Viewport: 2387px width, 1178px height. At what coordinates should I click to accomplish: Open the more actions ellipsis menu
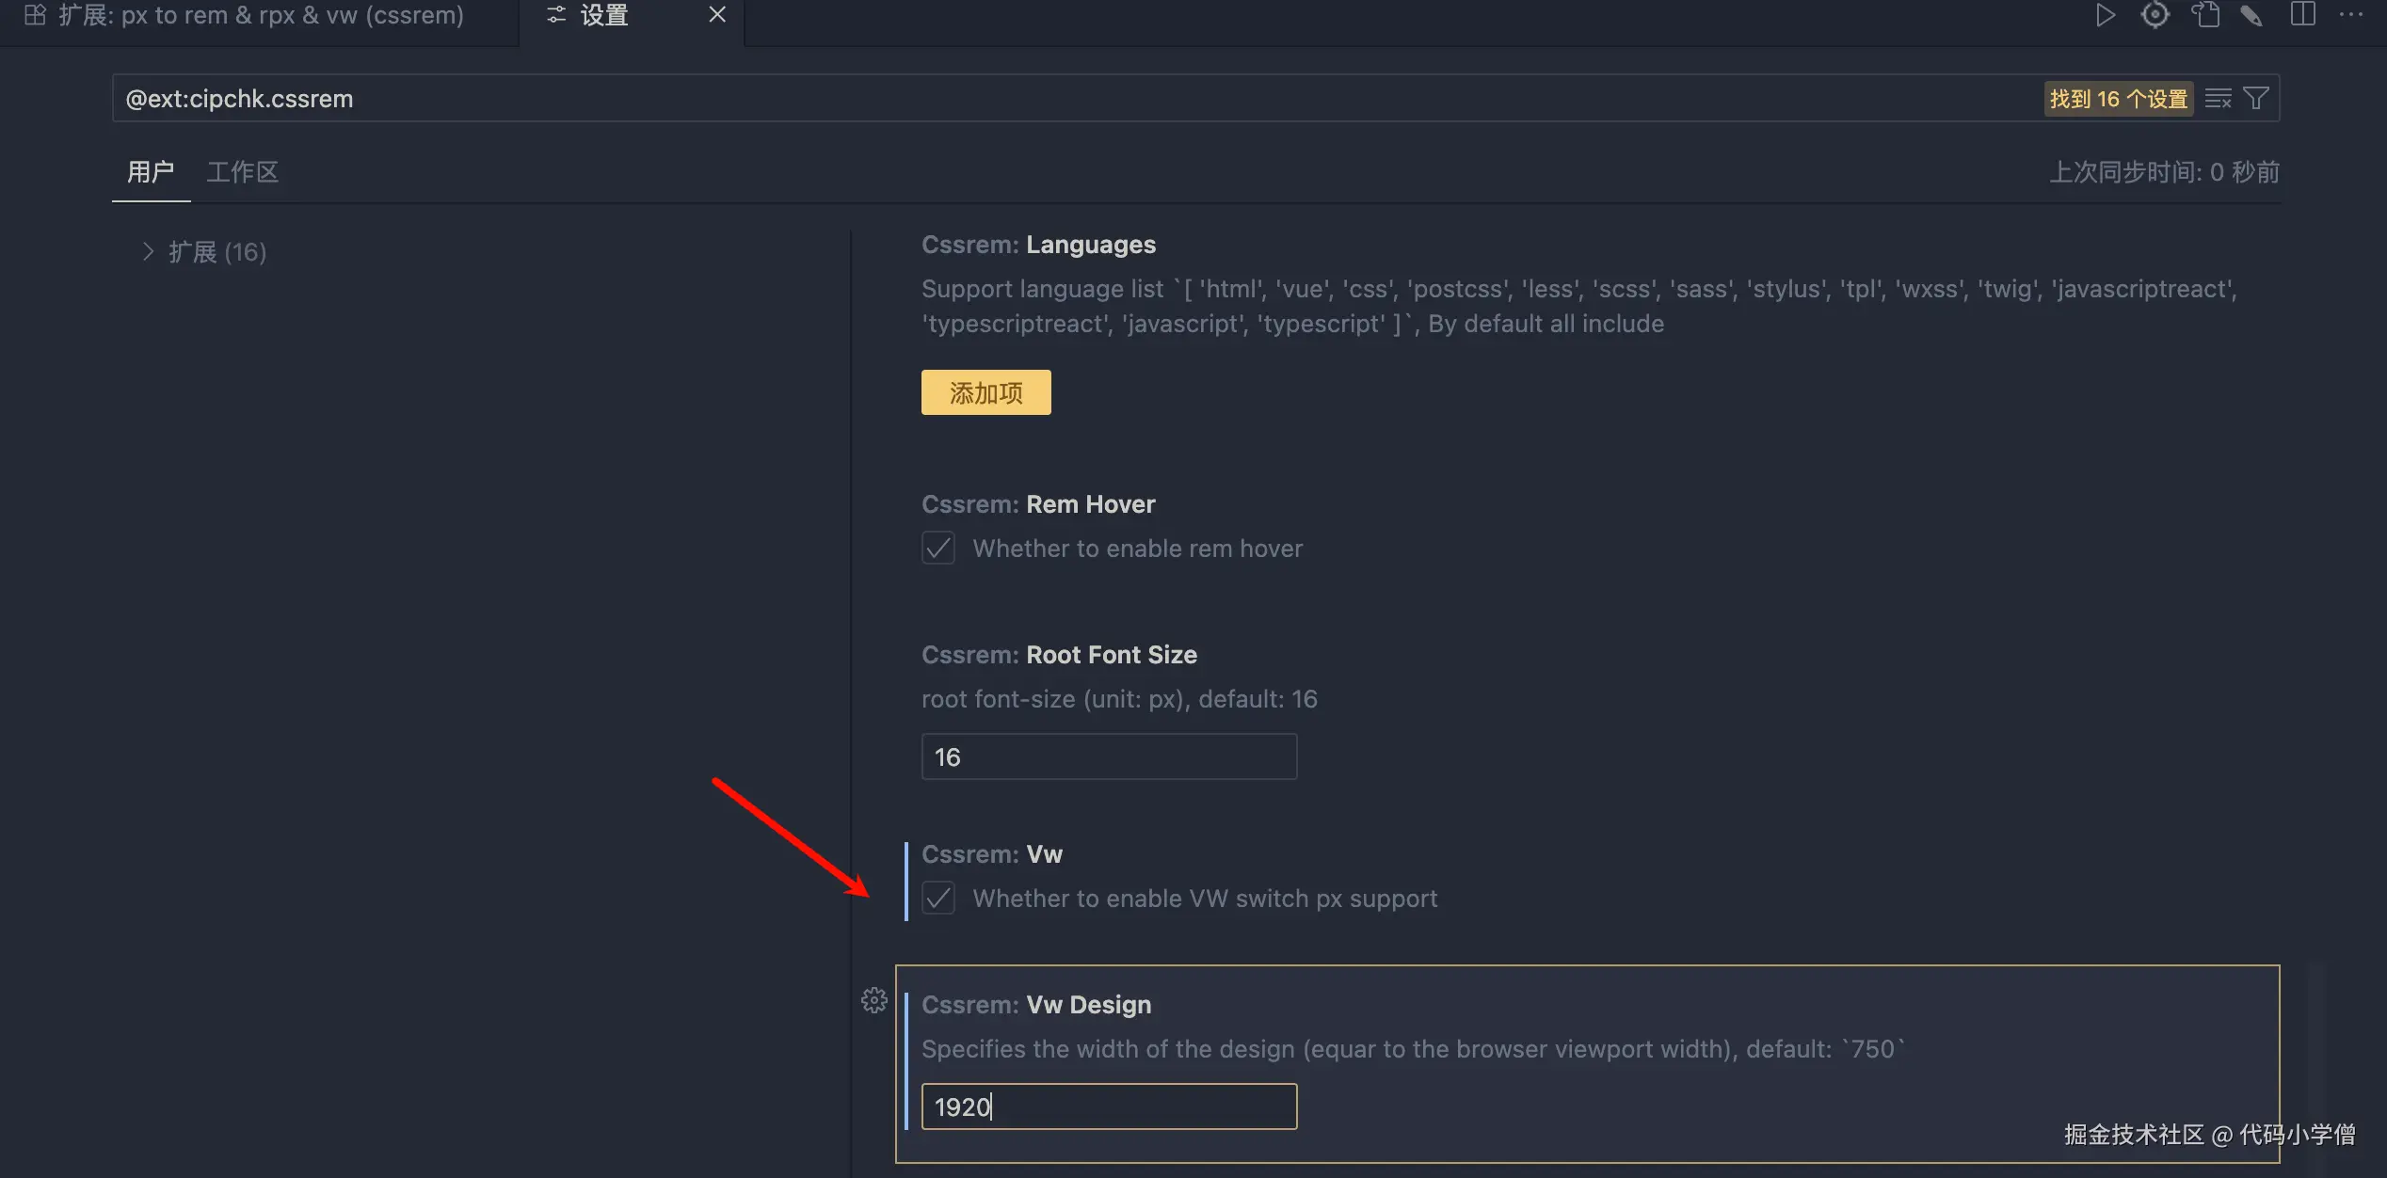[x=2350, y=15]
